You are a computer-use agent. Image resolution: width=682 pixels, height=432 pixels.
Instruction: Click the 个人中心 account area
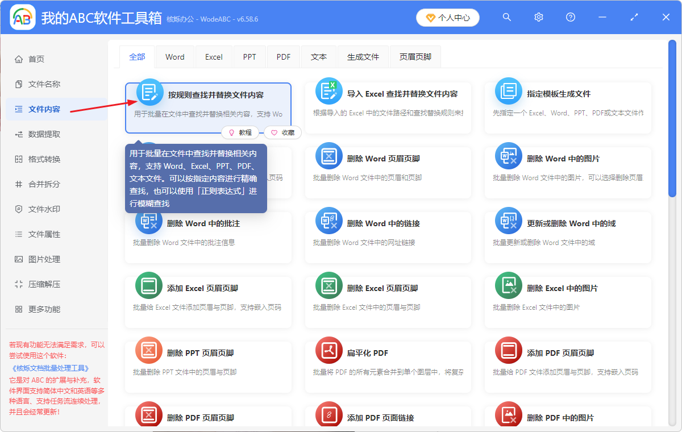pos(448,17)
